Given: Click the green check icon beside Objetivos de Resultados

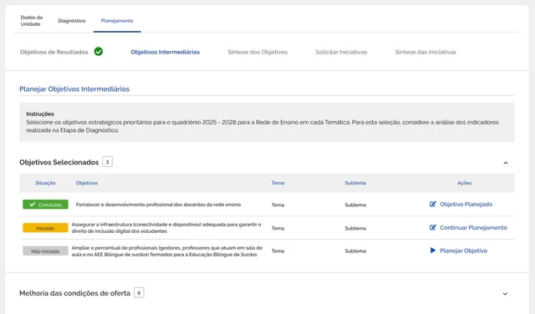Looking at the screenshot, I should pyautogui.click(x=99, y=52).
